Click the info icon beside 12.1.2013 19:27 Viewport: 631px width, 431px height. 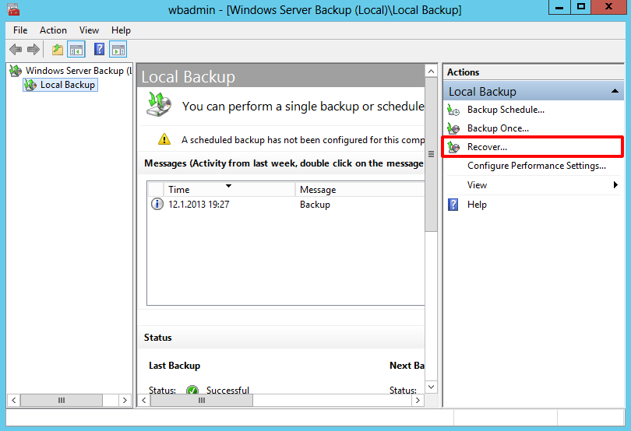(157, 204)
